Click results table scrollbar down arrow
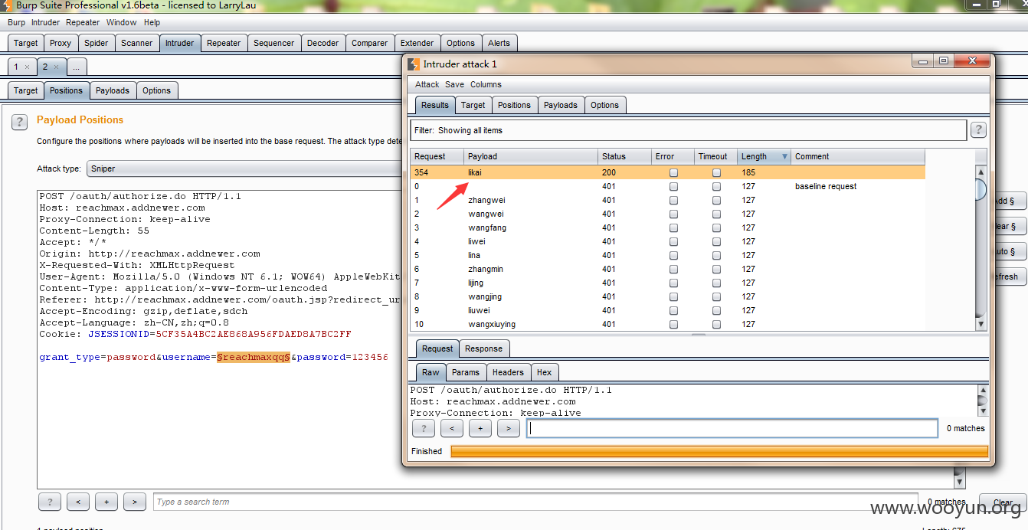Viewport: 1028px width, 530px height. point(981,324)
